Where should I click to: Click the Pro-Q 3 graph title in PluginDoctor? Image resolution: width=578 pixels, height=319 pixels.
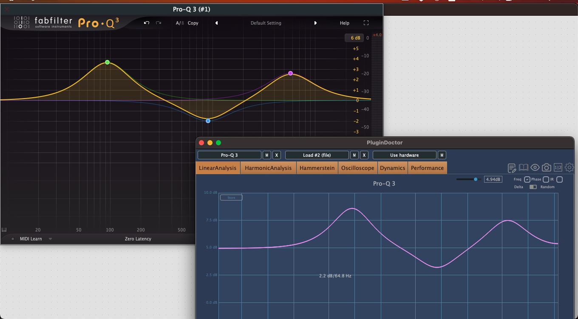coord(384,183)
